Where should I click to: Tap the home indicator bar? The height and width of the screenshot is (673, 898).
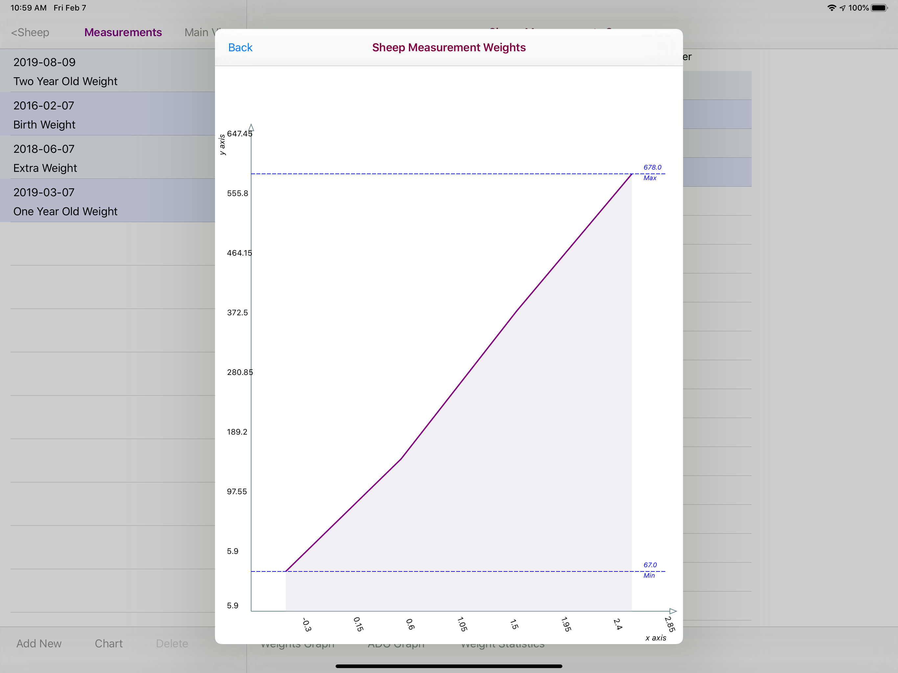tap(449, 666)
